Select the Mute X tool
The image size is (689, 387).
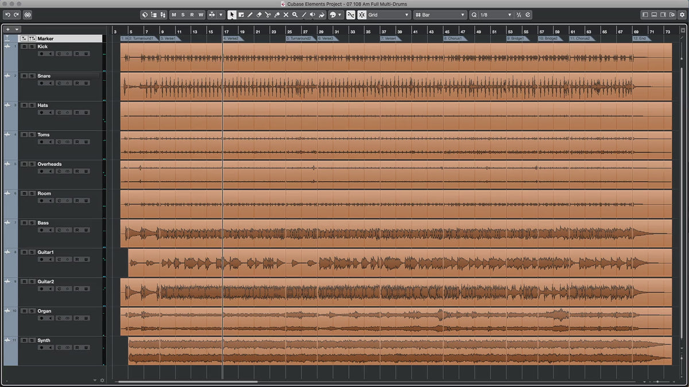pos(285,15)
